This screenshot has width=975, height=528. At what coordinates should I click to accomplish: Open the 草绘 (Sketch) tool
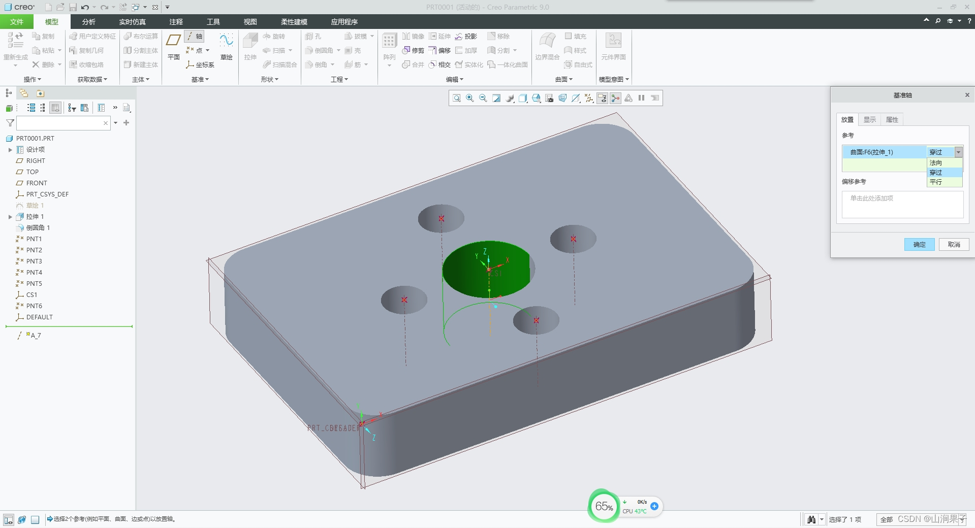pyautogui.click(x=226, y=47)
